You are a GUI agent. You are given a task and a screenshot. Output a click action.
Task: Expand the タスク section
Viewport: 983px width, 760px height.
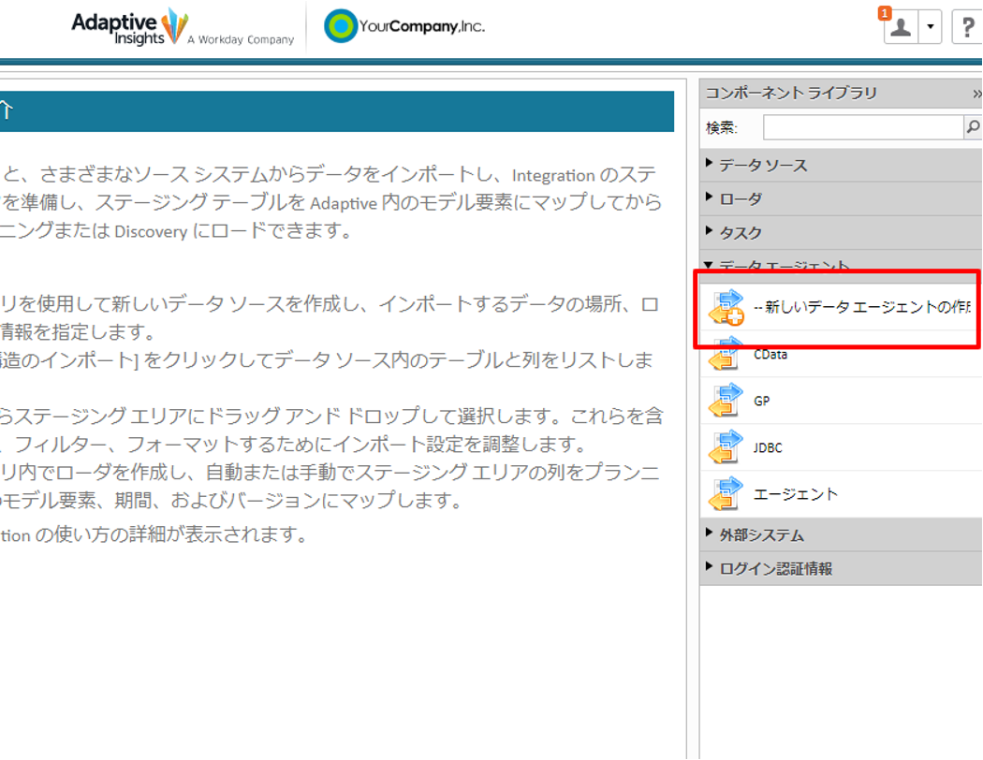point(840,233)
